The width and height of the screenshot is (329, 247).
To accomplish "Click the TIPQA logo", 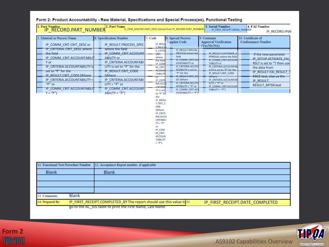I will click(x=312, y=235).
